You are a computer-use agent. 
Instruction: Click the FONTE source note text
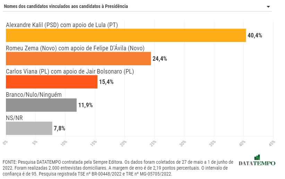pos(118,168)
